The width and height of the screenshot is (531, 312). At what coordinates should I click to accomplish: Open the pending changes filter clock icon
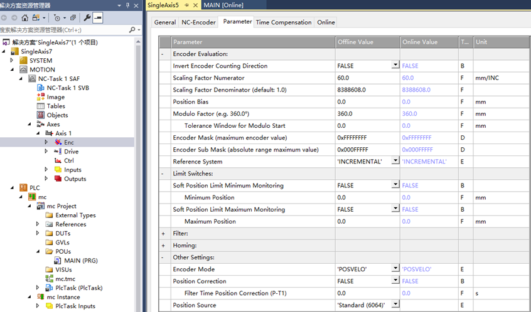point(57,18)
